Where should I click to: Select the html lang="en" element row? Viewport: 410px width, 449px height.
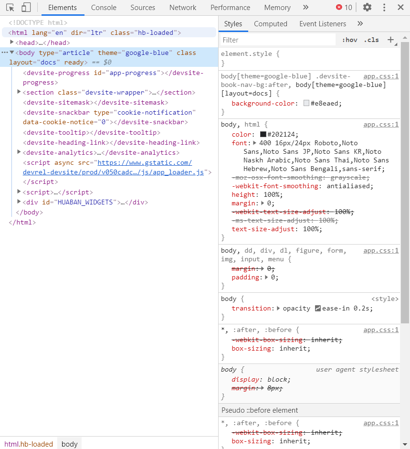click(x=109, y=32)
